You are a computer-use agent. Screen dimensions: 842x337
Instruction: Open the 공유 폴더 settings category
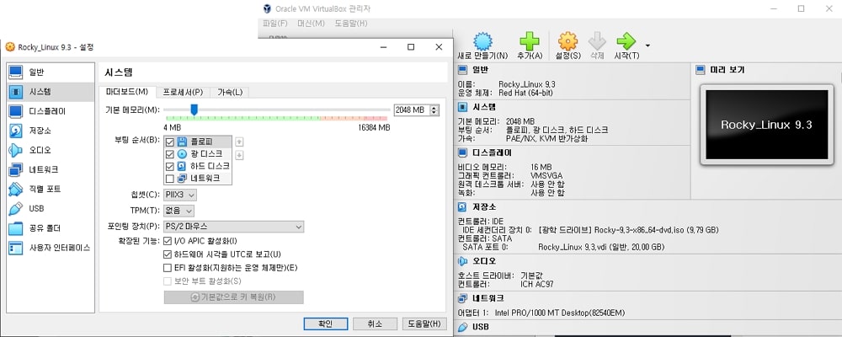pyautogui.click(x=50, y=227)
